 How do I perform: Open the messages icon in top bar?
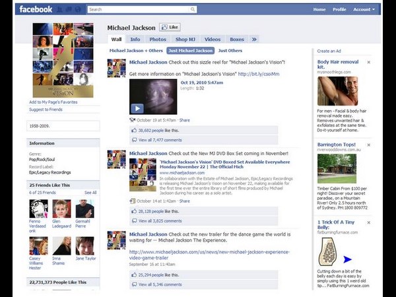point(68,9)
